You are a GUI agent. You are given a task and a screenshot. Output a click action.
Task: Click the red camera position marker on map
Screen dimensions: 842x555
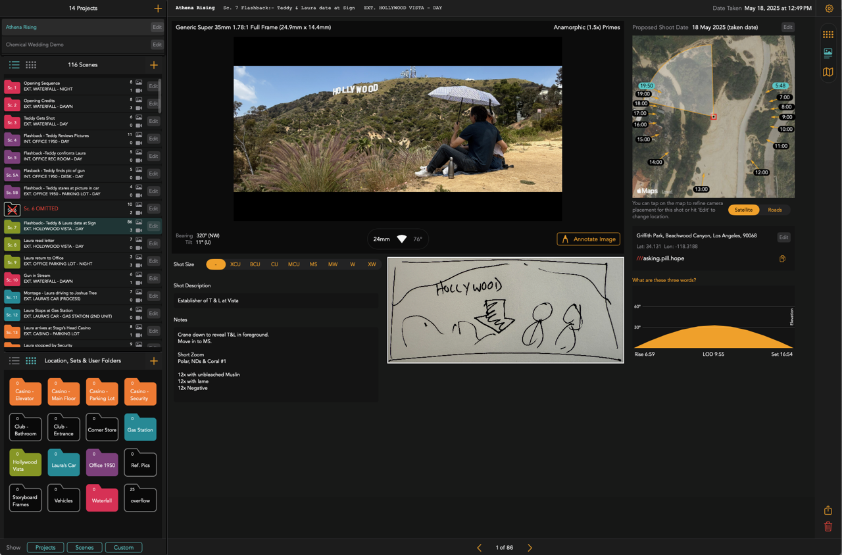coord(714,117)
